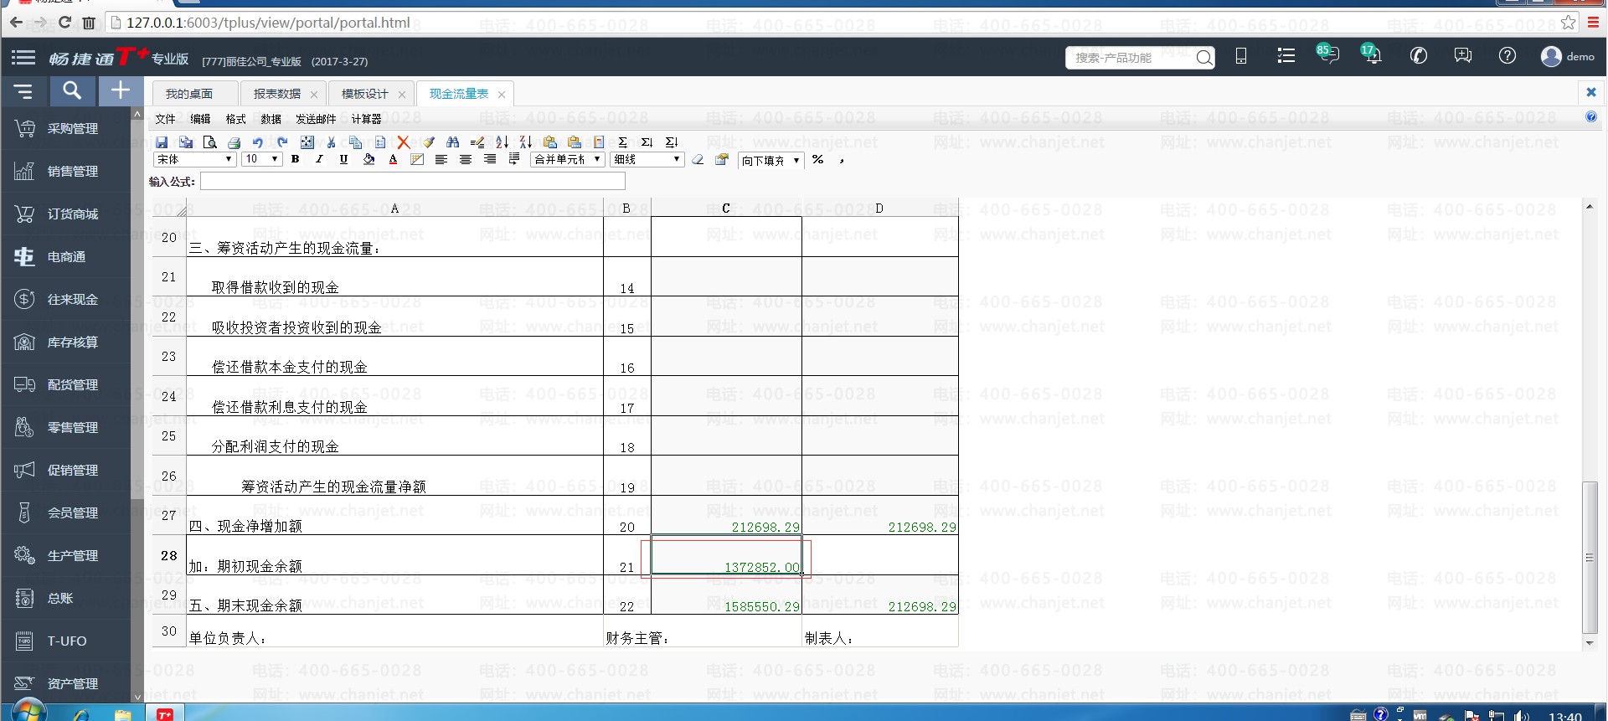
Task: Undo the last edit
Action: coord(258,142)
